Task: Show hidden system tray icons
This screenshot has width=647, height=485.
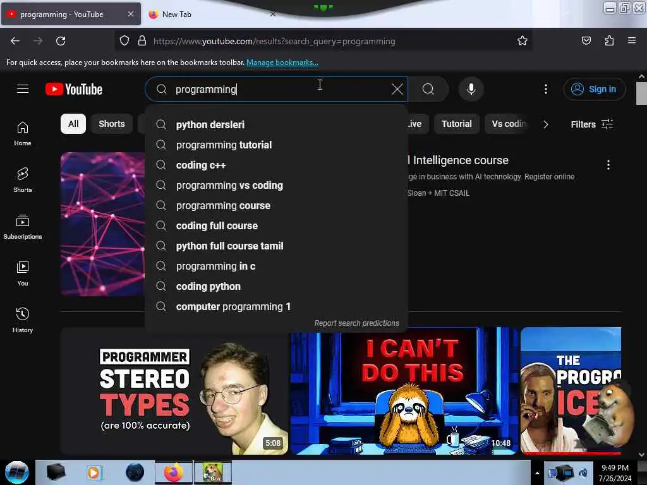Action: (x=537, y=473)
